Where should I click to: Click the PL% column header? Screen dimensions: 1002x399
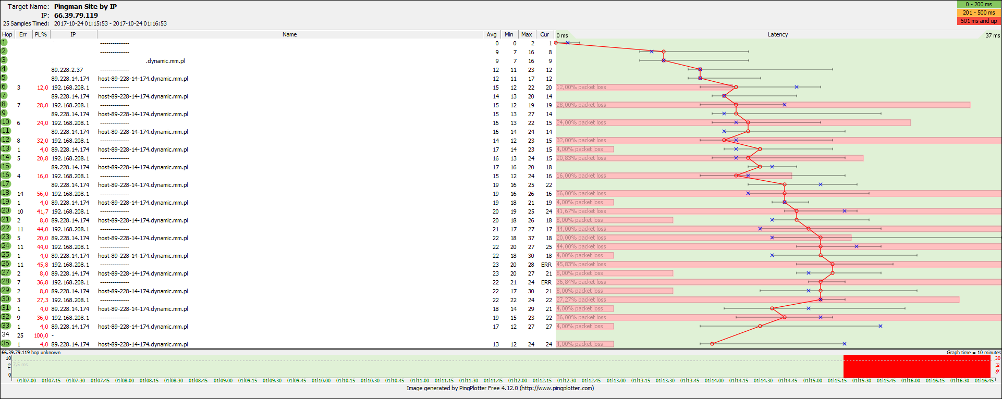pyautogui.click(x=41, y=34)
